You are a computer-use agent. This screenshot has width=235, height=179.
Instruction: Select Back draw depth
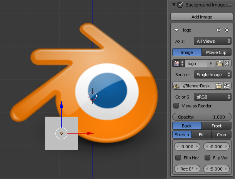tap(187, 126)
